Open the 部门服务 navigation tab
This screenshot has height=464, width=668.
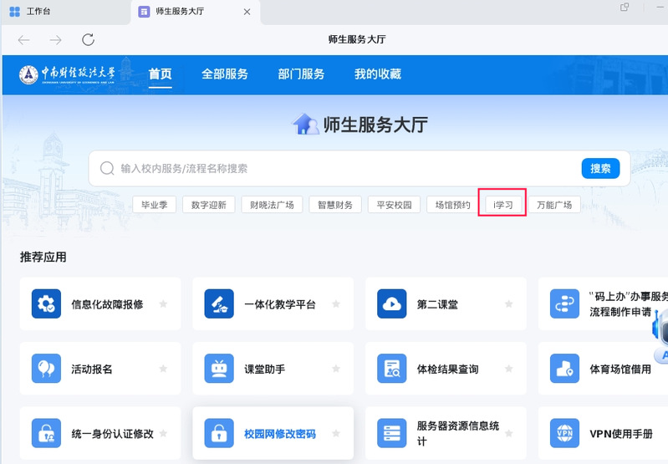click(301, 74)
